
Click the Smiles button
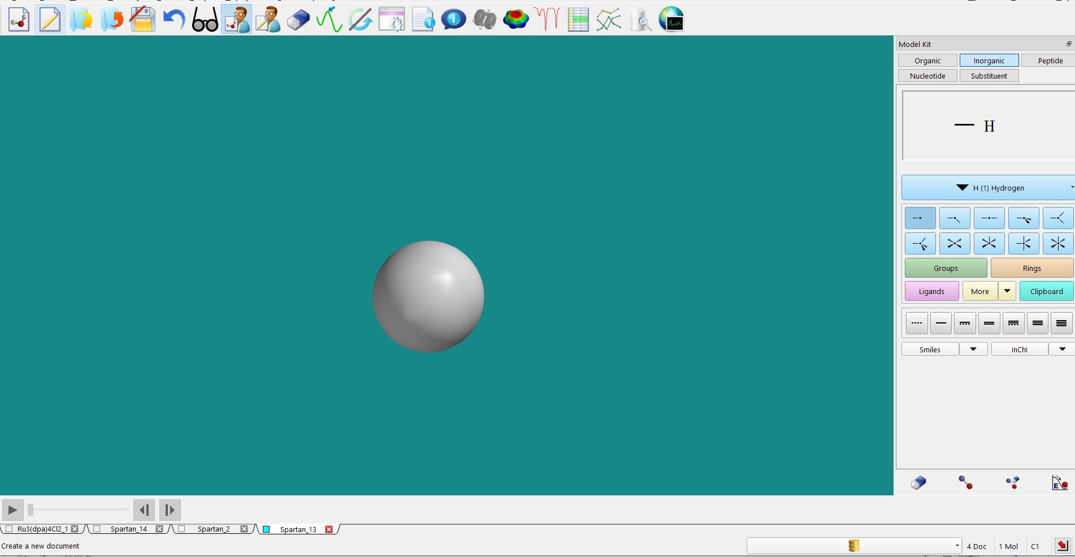point(930,349)
